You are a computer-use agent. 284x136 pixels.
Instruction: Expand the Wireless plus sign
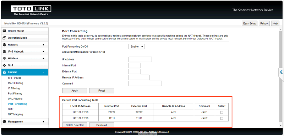tap(43, 59)
